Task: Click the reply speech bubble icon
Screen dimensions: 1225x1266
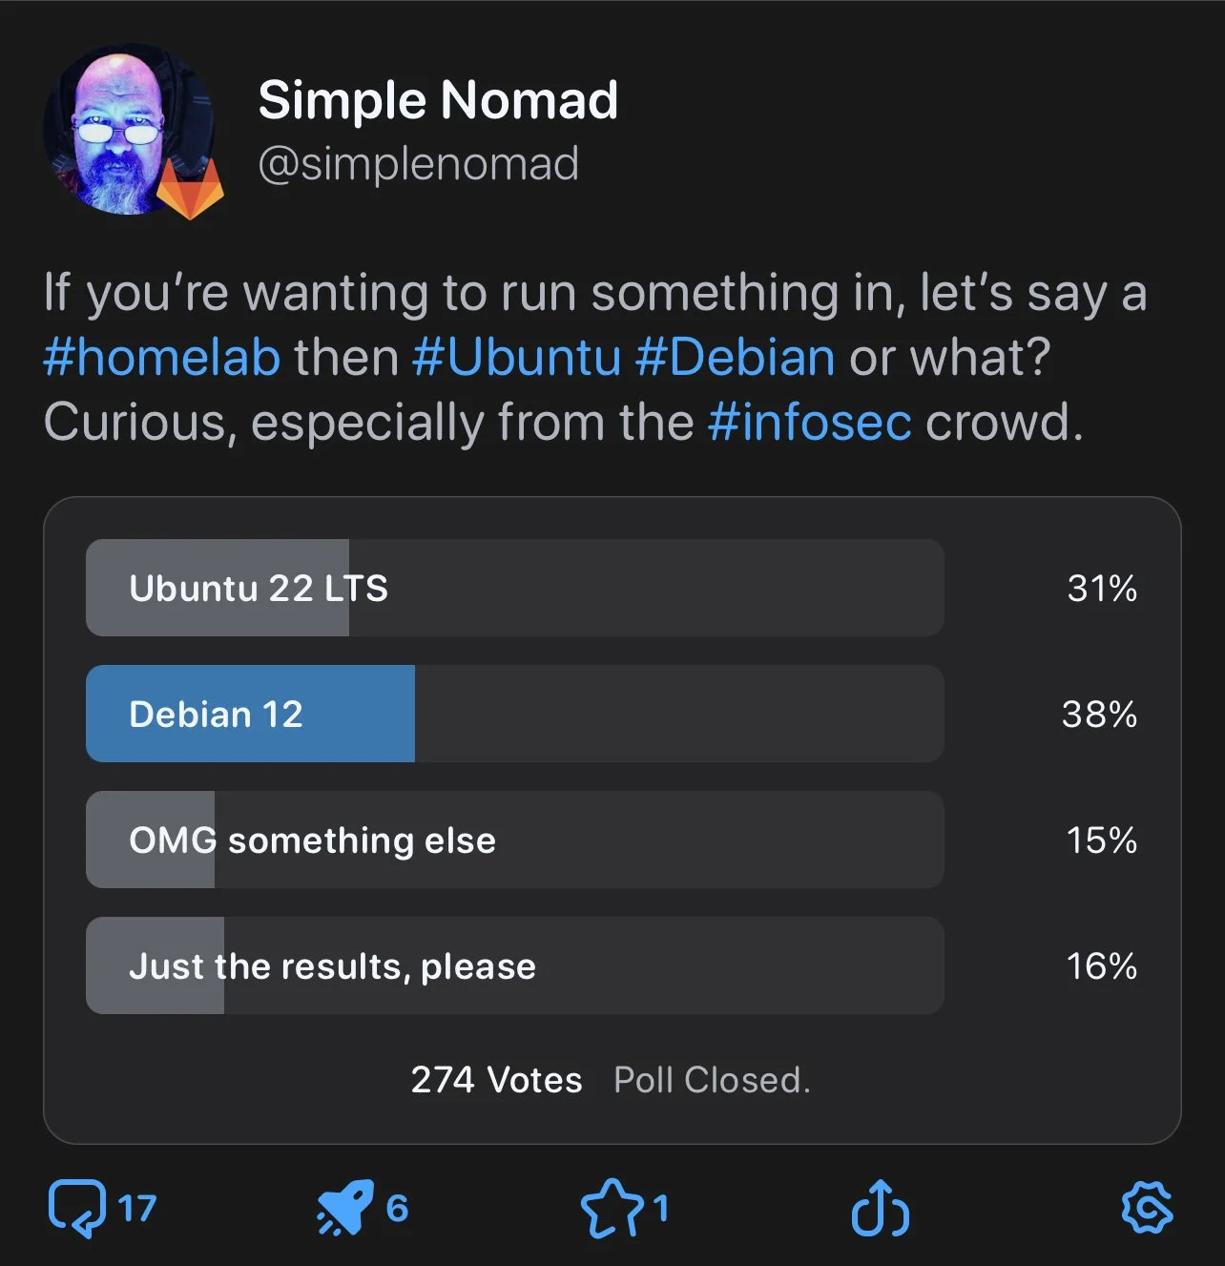Action: (x=76, y=1208)
